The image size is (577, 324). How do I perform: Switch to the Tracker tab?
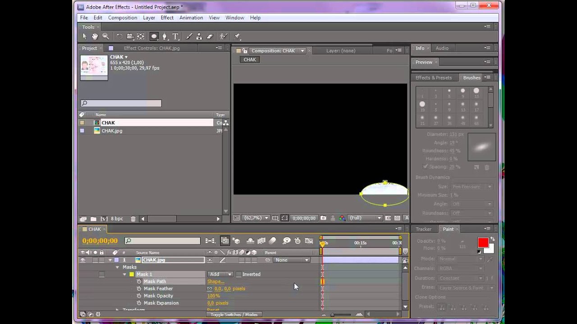[x=423, y=229]
